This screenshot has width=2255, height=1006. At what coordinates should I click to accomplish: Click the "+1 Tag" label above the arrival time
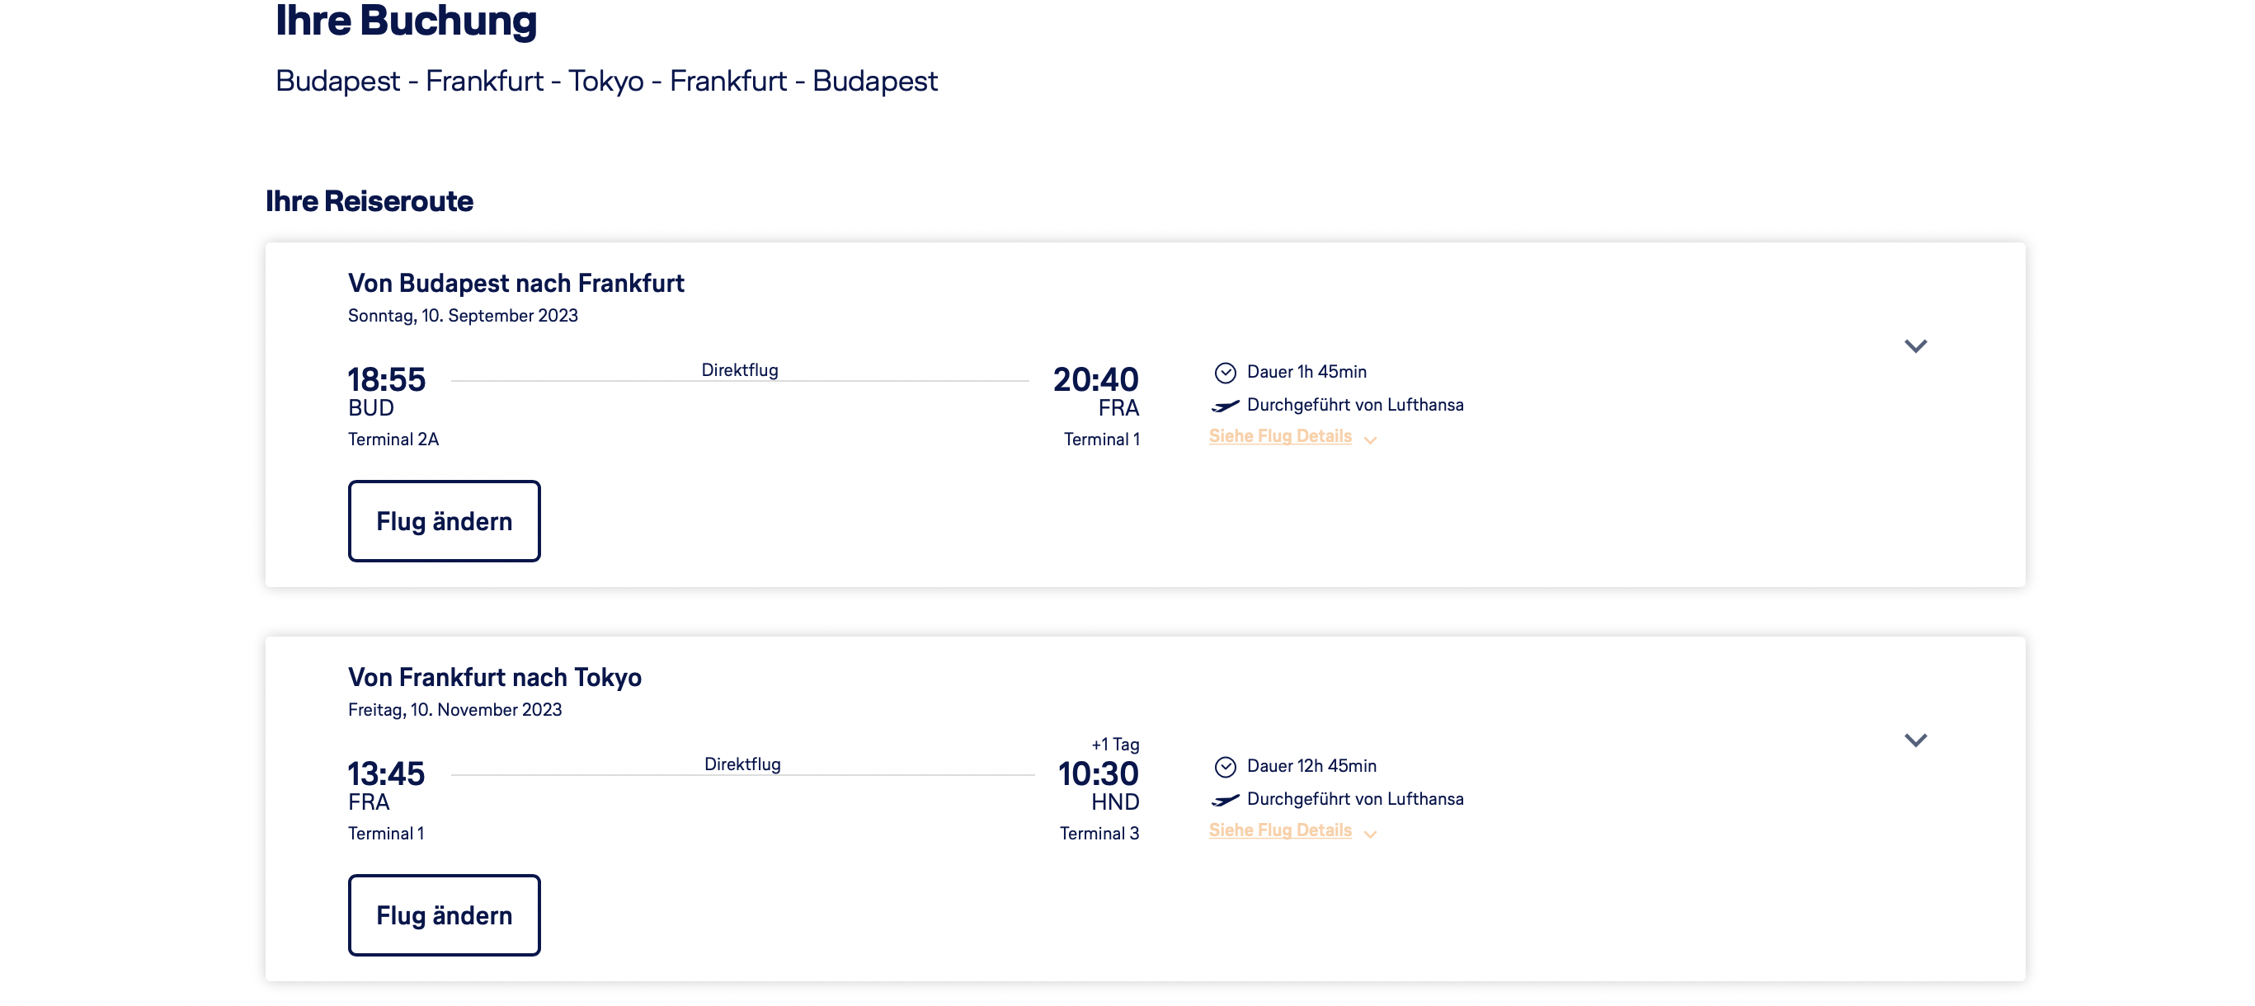(1114, 745)
